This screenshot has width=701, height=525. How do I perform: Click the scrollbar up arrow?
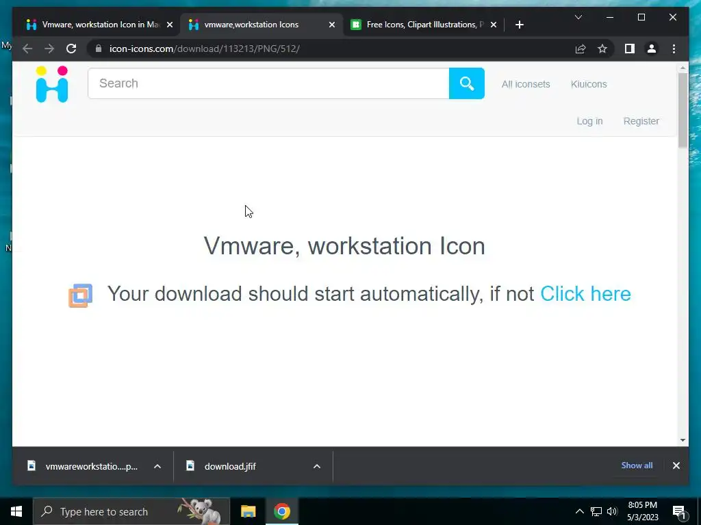(683, 68)
